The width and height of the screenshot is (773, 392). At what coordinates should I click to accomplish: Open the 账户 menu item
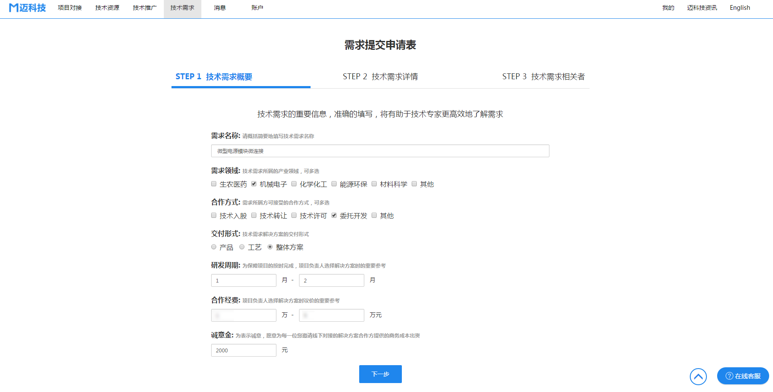tap(257, 8)
